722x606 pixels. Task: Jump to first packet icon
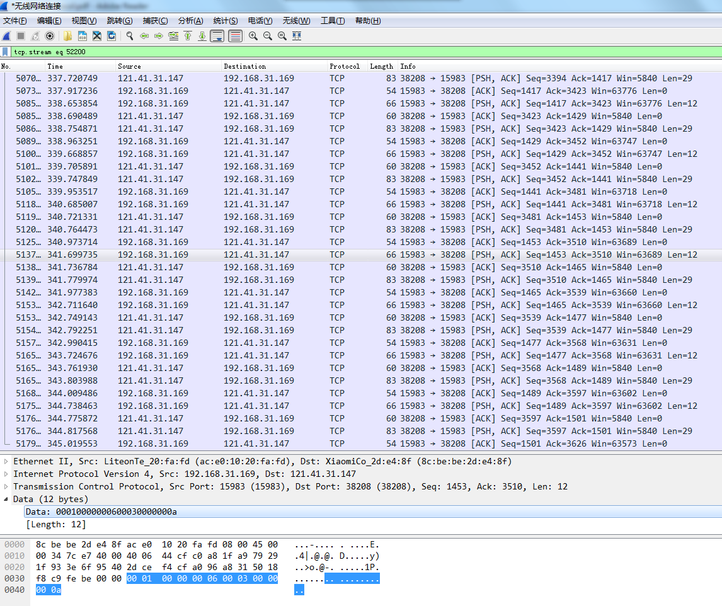coord(188,36)
